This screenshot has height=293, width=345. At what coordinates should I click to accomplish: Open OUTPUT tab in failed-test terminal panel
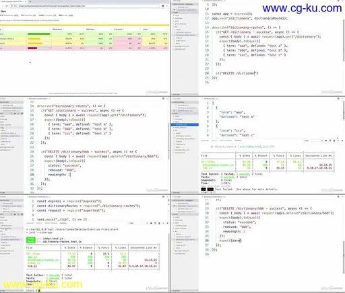tap(214, 140)
